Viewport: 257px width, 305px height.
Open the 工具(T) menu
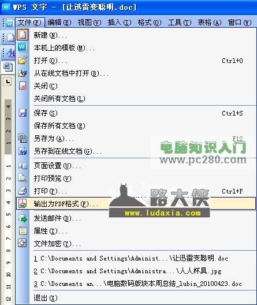point(180,23)
